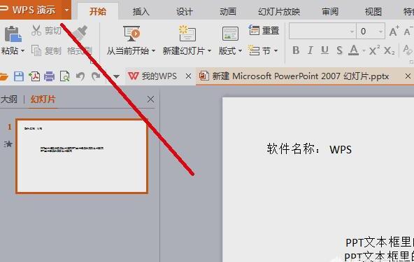This screenshot has width=414, height=262.
Task: Click the Paste clipboard icon
Action: (13, 34)
